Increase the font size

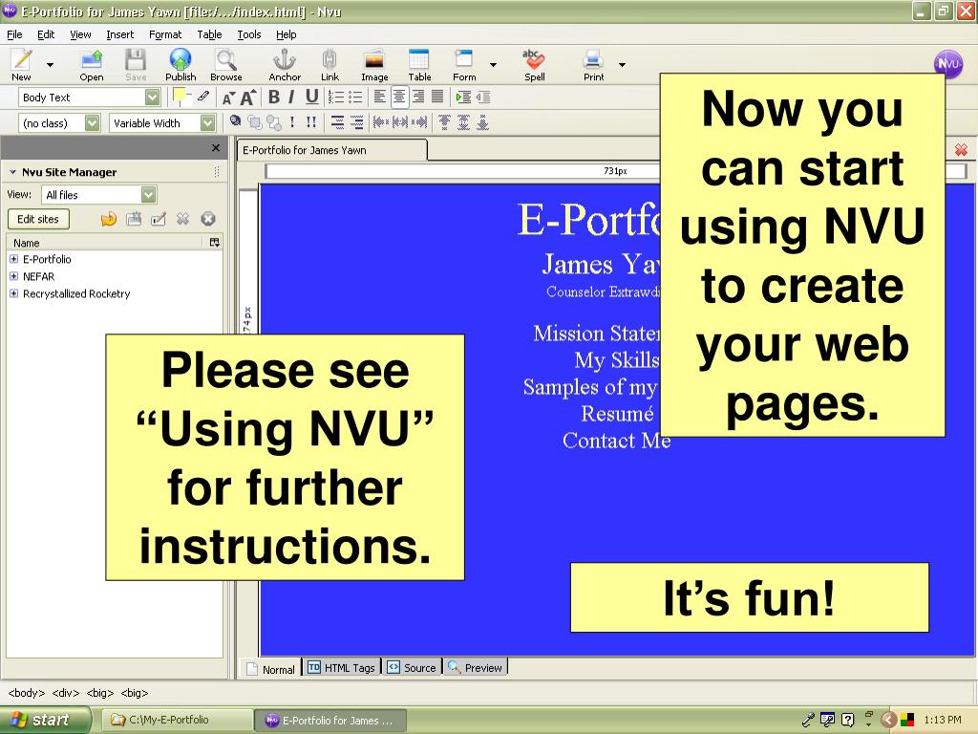click(x=248, y=97)
